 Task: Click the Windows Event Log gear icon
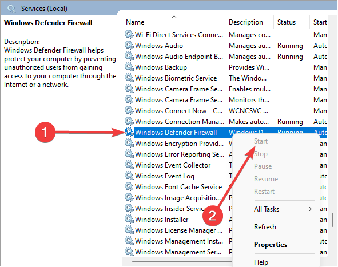point(129,176)
